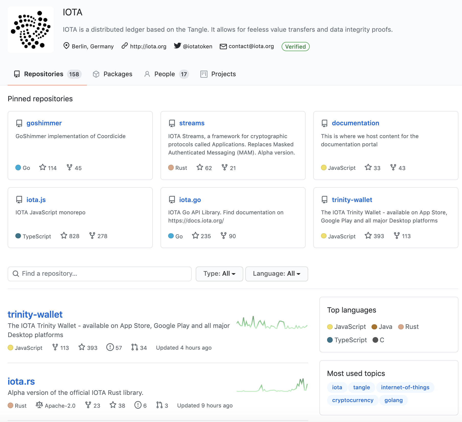The width and height of the screenshot is (462, 422).
Task: Click the fork icon on iota.go card
Action: [x=223, y=236]
